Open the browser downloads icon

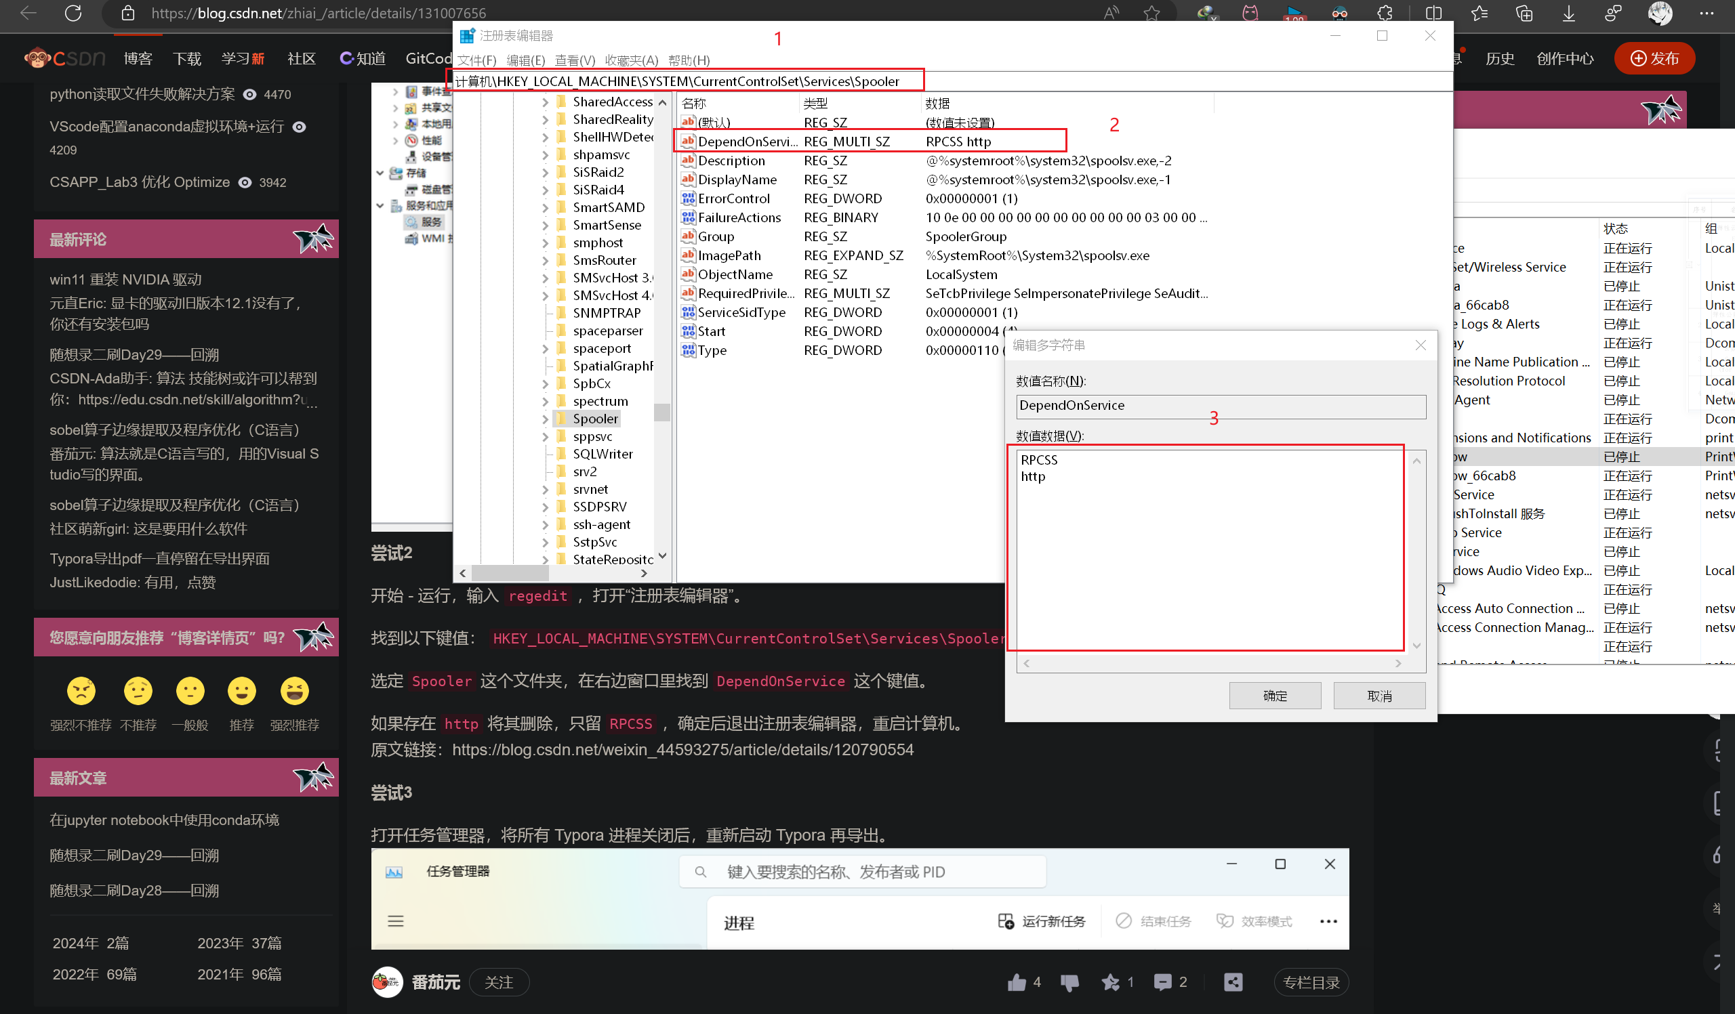[1568, 13]
